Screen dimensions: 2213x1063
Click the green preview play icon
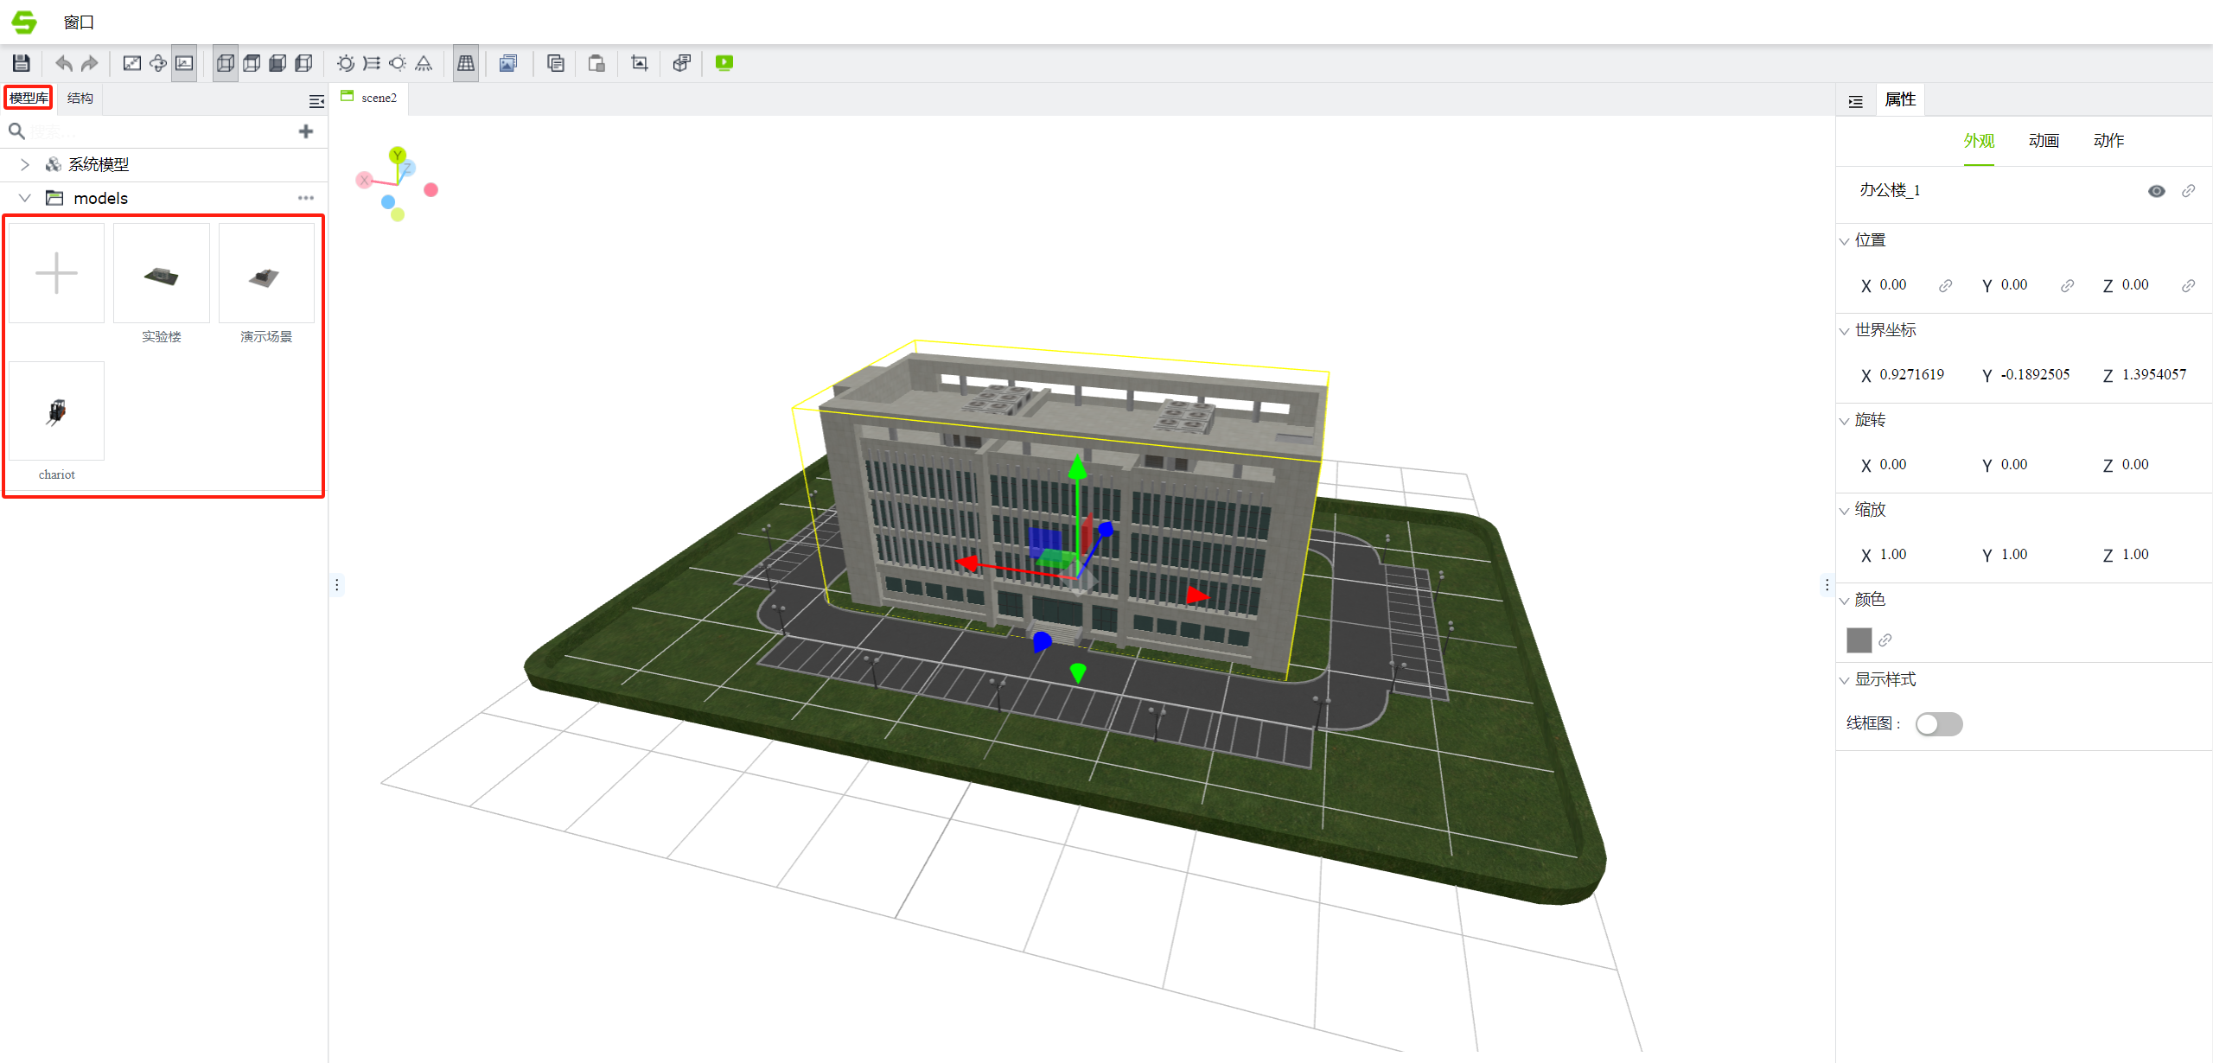pyautogui.click(x=724, y=63)
